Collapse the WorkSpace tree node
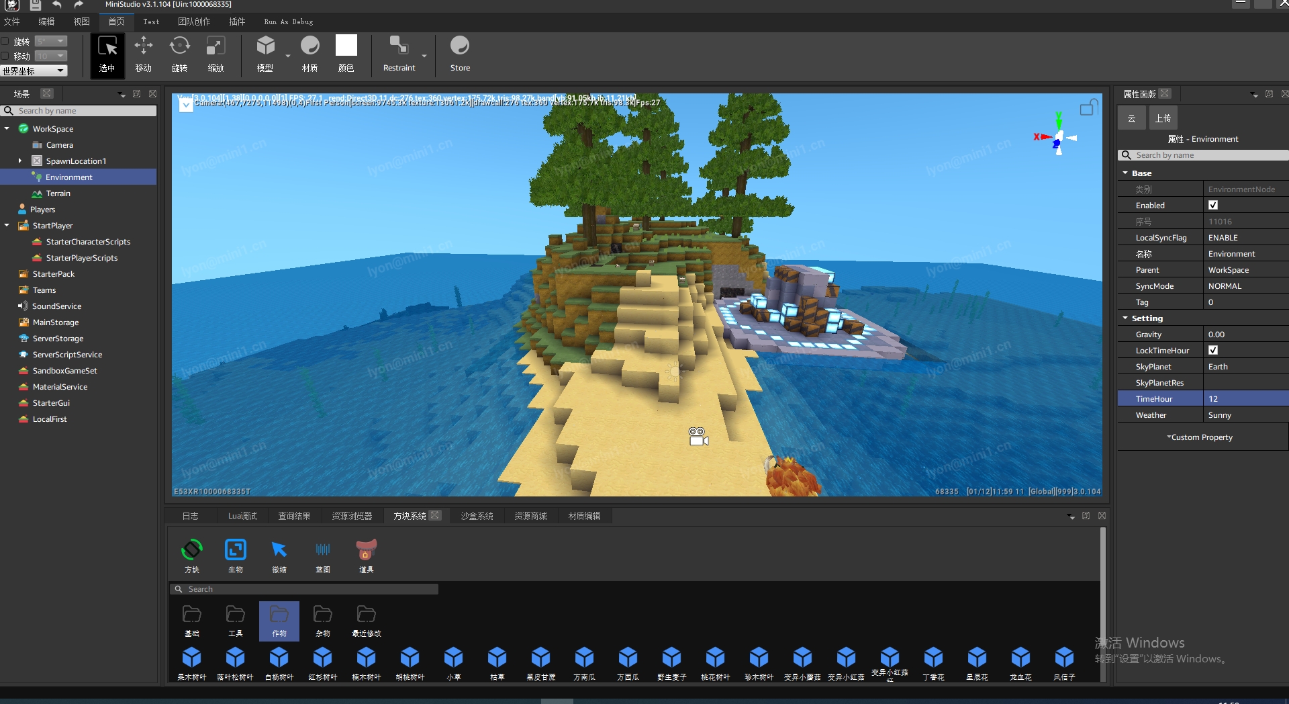This screenshot has width=1289, height=704. pyautogui.click(x=7, y=129)
